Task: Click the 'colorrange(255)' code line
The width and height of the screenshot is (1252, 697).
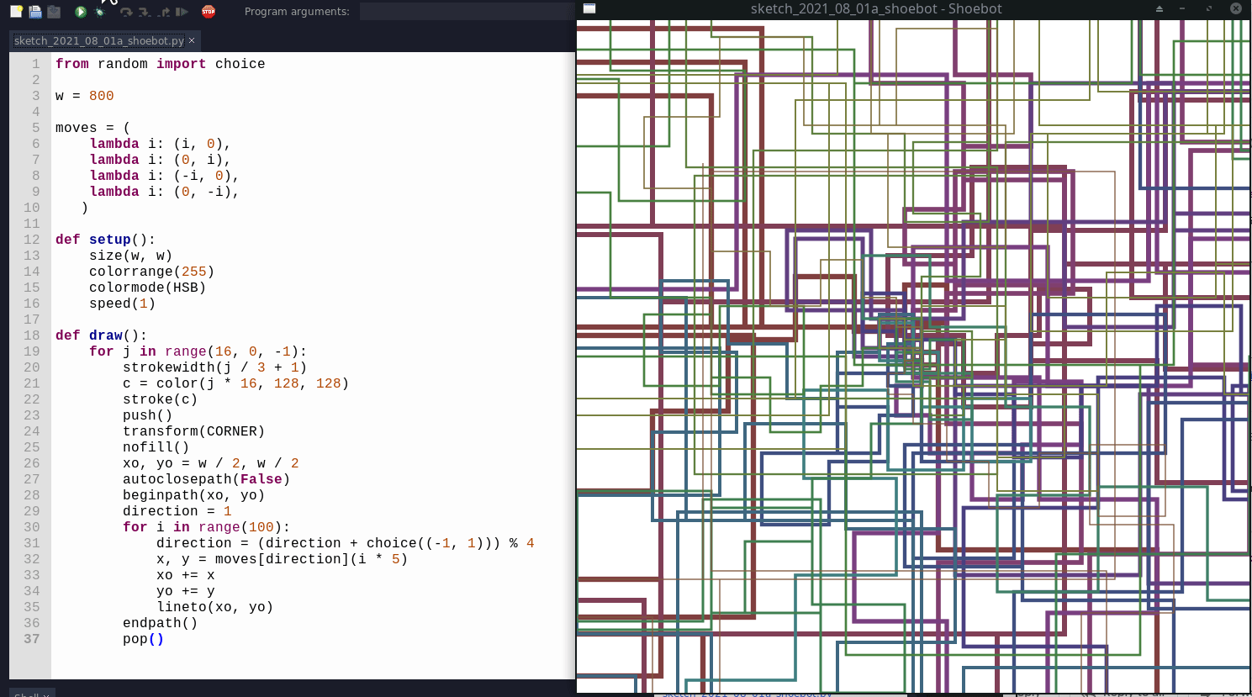Action: coord(151,272)
